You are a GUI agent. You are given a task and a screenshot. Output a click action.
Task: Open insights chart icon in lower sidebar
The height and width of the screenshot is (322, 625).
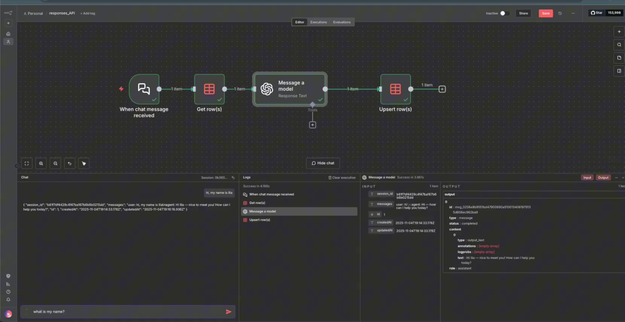point(8,284)
